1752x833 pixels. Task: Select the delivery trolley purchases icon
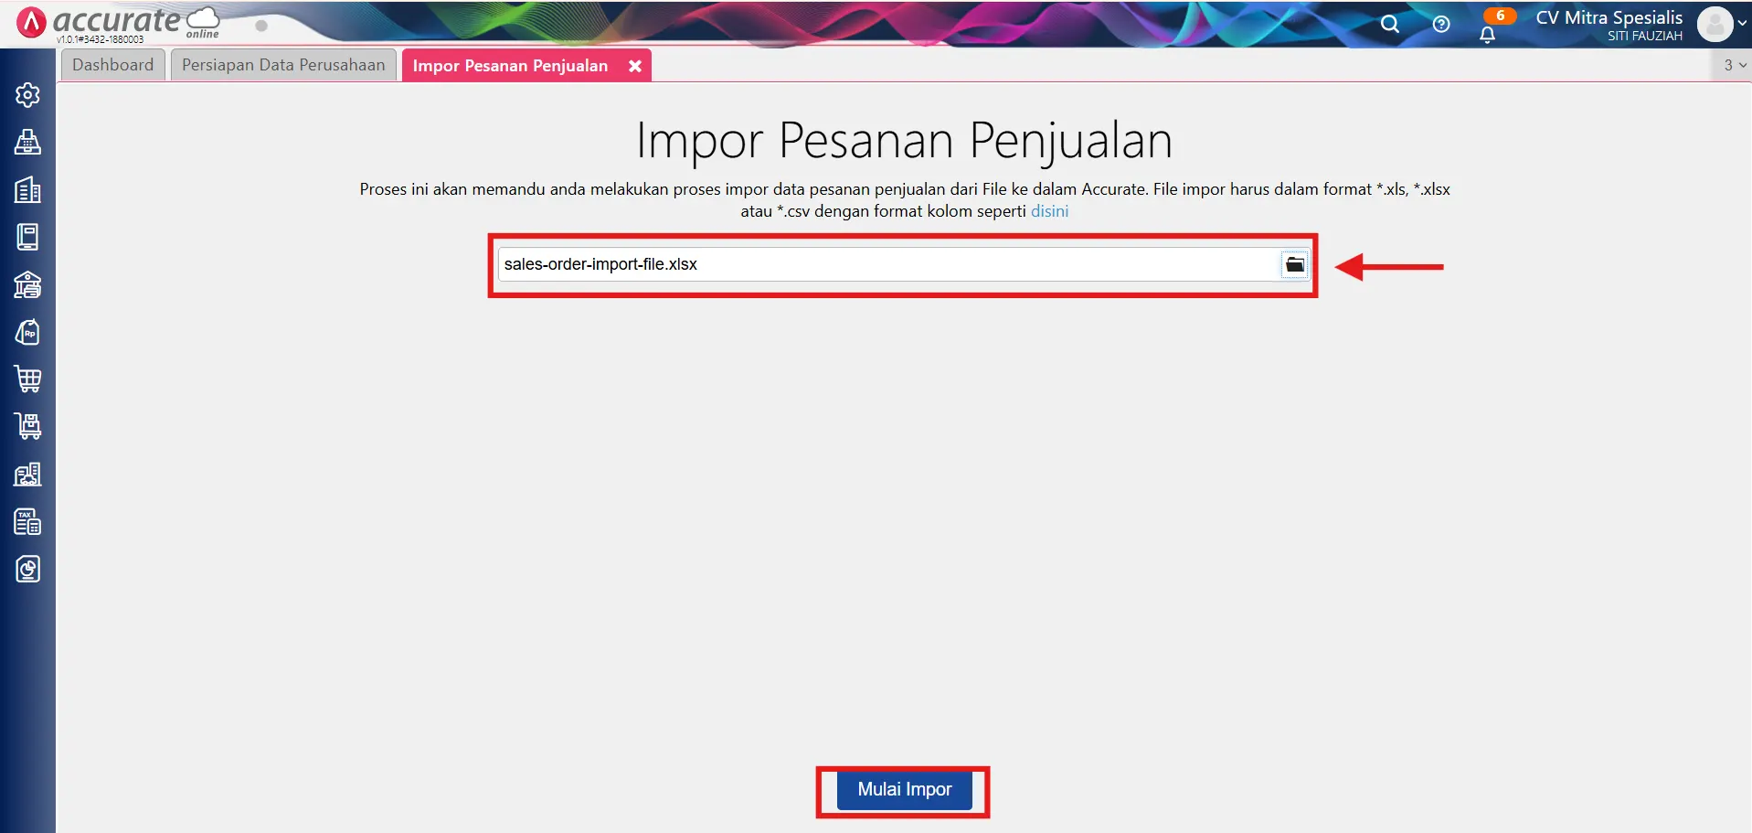click(28, 427)
